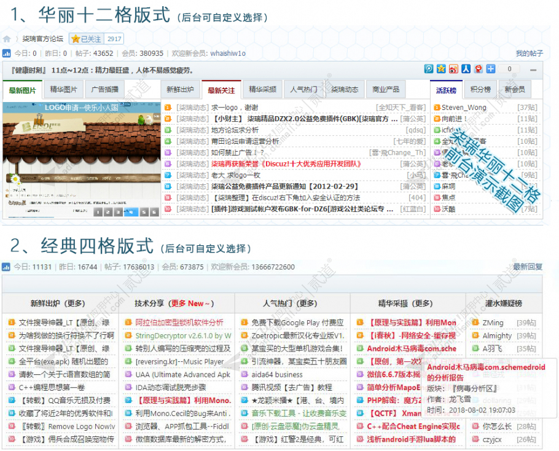Open the 商业产品 tab
The image size is (559, 451).
[385, 88]
